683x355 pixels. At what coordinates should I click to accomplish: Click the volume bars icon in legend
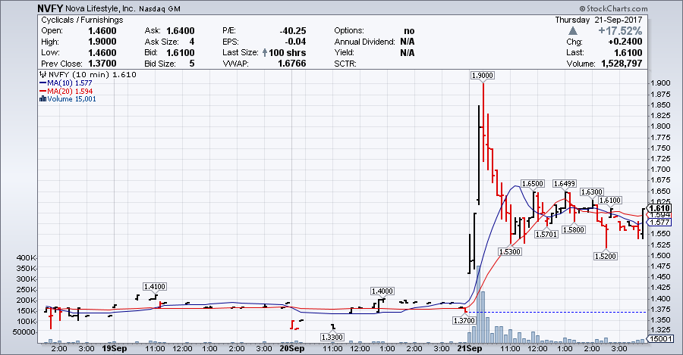coord(42,99)
